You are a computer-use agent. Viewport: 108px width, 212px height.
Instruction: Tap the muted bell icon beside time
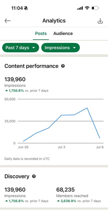(x=26, y=8)
